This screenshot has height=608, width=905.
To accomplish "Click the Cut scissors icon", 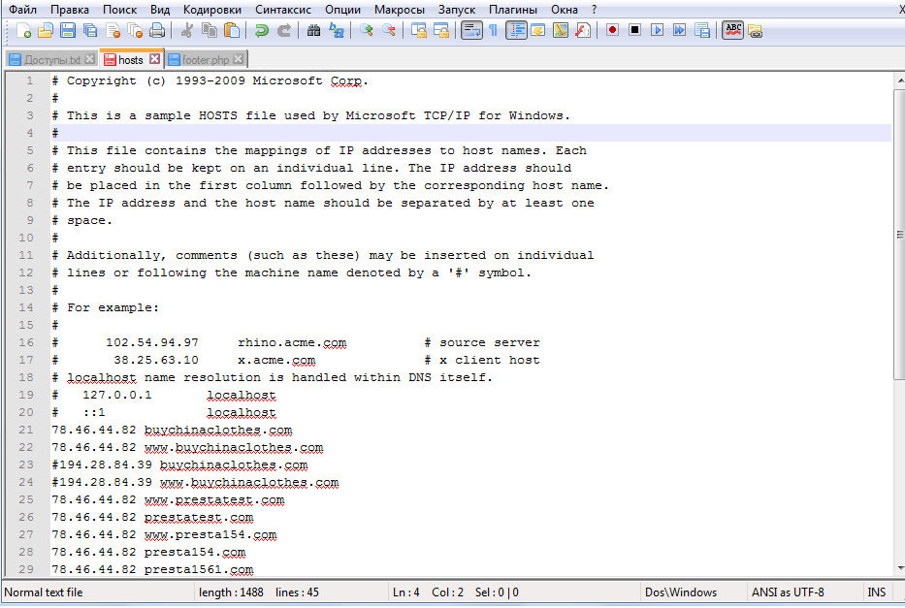I will click(186, 30).
